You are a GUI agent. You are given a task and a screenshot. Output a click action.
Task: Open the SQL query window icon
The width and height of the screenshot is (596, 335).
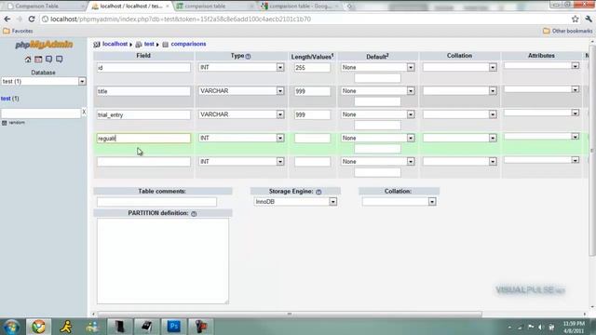coord(38,60)
